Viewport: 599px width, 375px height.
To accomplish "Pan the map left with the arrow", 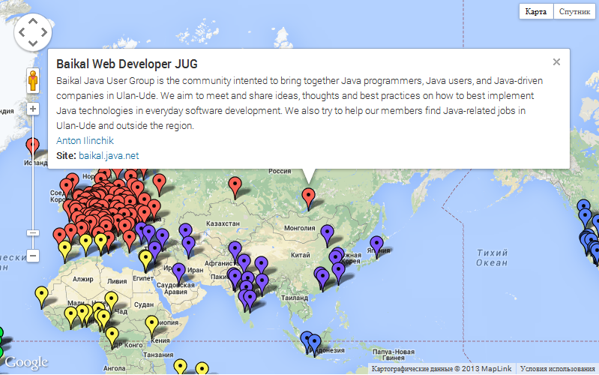I will pyautogui.click(x=22, y=32).
